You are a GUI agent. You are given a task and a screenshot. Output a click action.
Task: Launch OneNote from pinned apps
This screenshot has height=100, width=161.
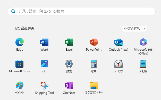69,85
